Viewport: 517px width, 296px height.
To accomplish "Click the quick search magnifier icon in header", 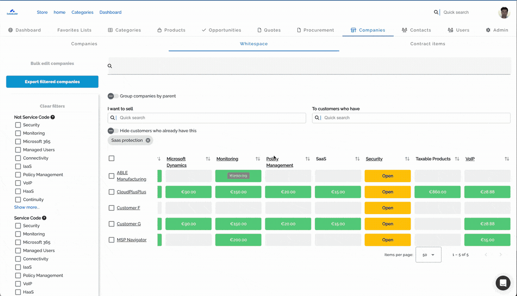I will (x=436, y=12).
